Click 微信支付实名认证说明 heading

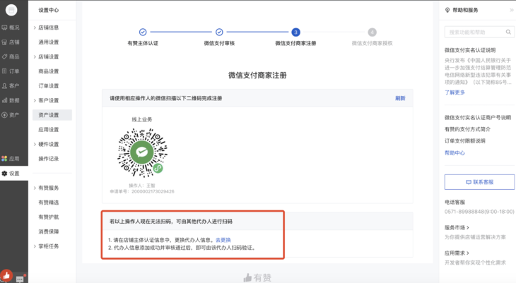pos(470,50)
